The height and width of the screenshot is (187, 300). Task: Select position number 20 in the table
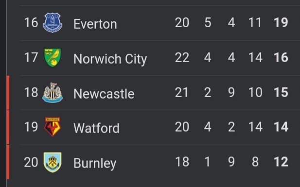pos(31,162)
